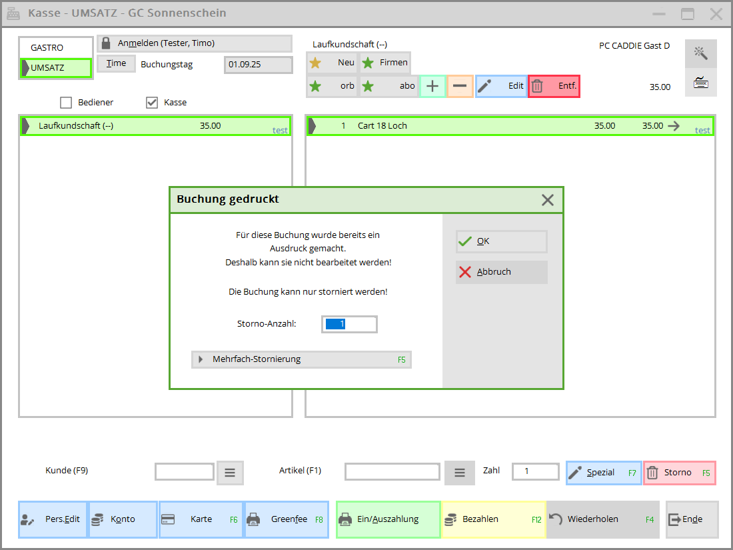The height and width of the screenshot is (550, 733).
Task: Close the Buchung gedruckt dialog
Action: [547, 199]
